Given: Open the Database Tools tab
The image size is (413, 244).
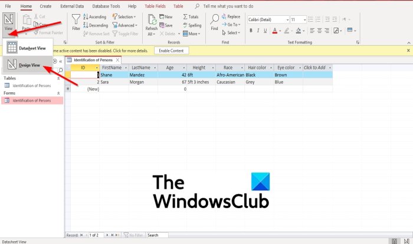Looking at the screenshot, I should click(106, 6).
